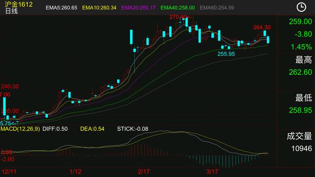Click the 最低 label
The width and height of the screenshot is (315, 177).
304,98
